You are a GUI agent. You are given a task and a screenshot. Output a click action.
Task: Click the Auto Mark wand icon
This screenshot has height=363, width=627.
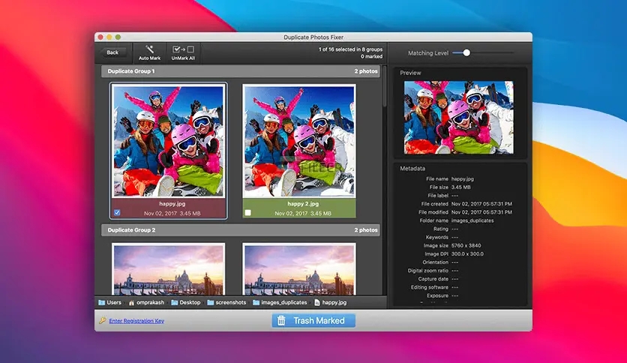149,49
